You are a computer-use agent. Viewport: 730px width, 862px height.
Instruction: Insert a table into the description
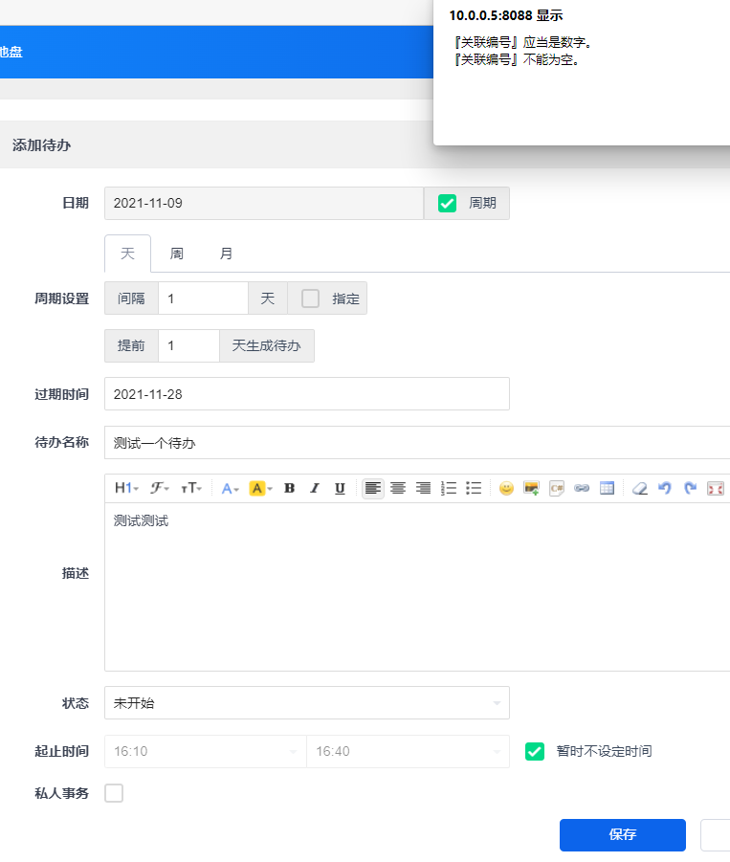pos(606,488)
